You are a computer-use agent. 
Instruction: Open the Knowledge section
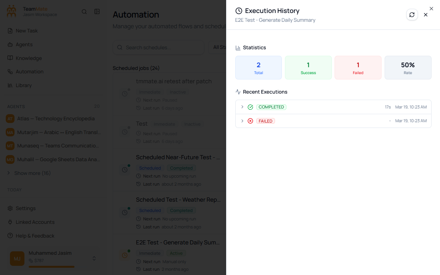pos(53,58)
